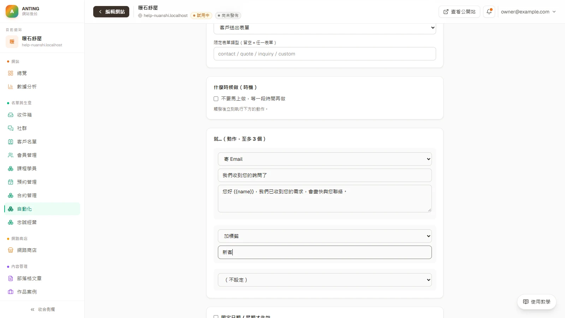Expand the owner@example.com account menu
Viewport: 565px width, 318px height.
[528, 12]
